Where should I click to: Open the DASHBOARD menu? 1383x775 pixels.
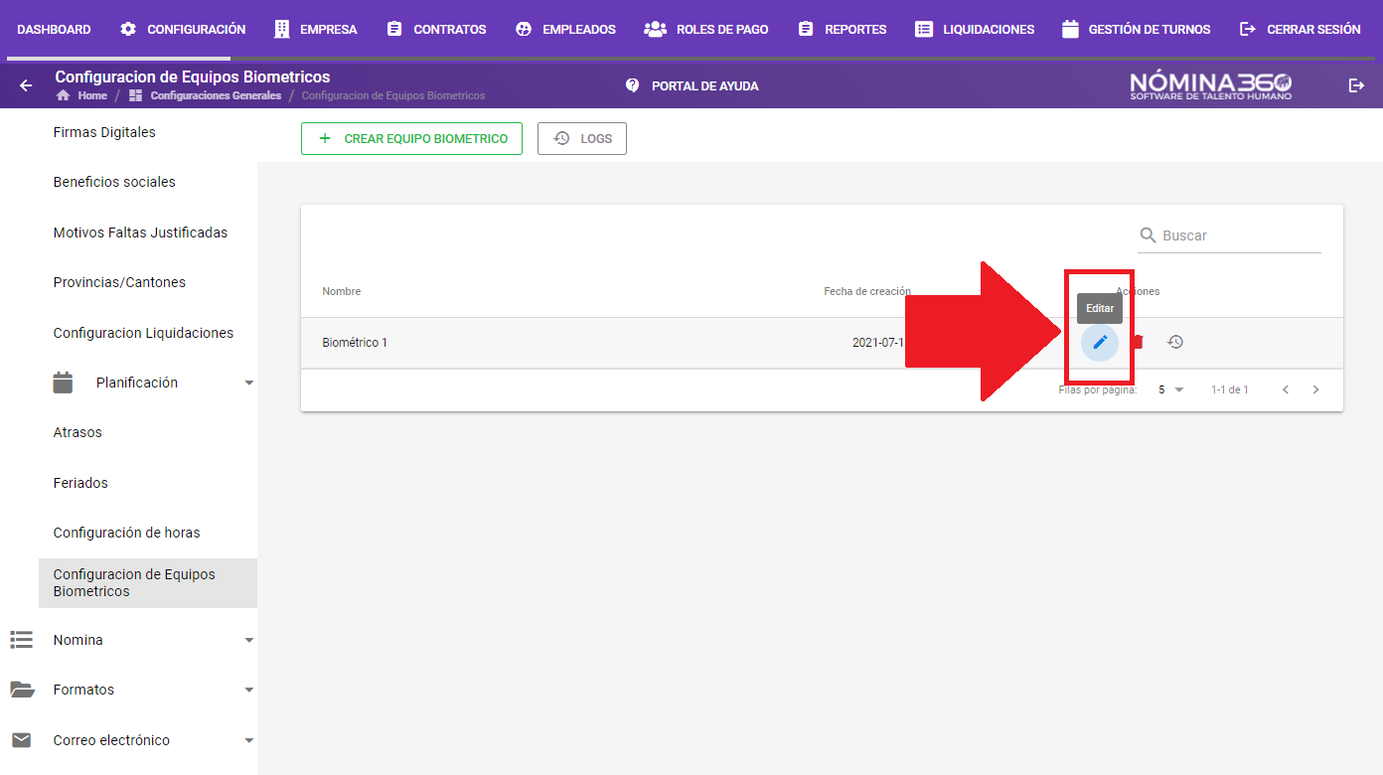click(54, 30)
